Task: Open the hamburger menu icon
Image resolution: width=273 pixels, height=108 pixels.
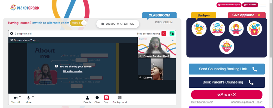Action: coord(263,5)
